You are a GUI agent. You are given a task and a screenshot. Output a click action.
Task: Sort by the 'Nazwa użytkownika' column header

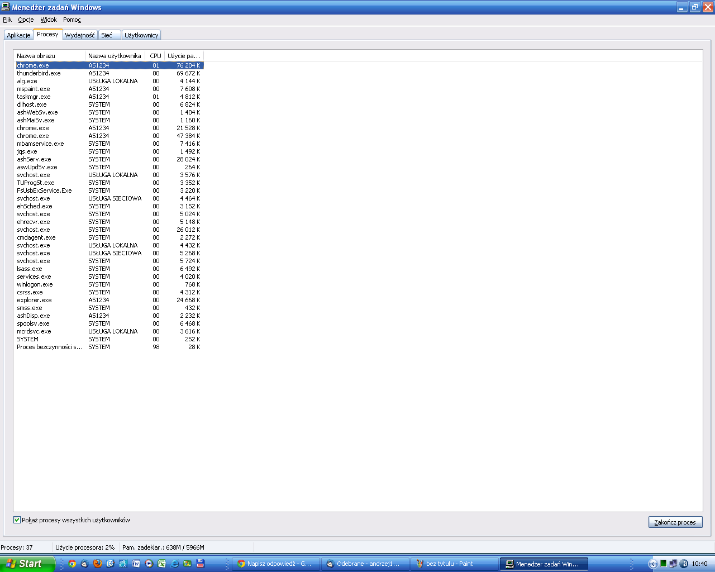(116, 56)
